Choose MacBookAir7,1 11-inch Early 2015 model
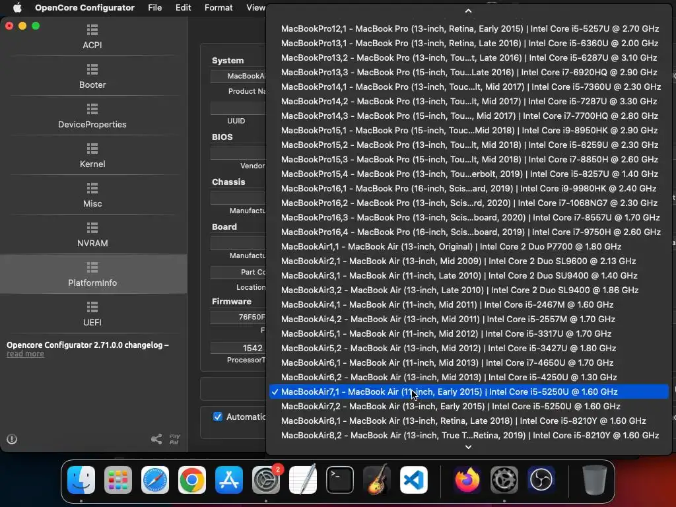Image resolution: width=676 pixels, height=507 pixels. click(x=469, y=392)
